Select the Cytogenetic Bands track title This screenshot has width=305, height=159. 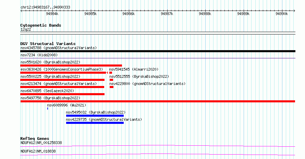(41, 25)
